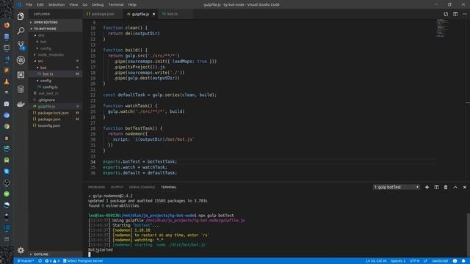Open the Extensions view
The width and height of the screenshot is (470, 264).
pos(21,75)
